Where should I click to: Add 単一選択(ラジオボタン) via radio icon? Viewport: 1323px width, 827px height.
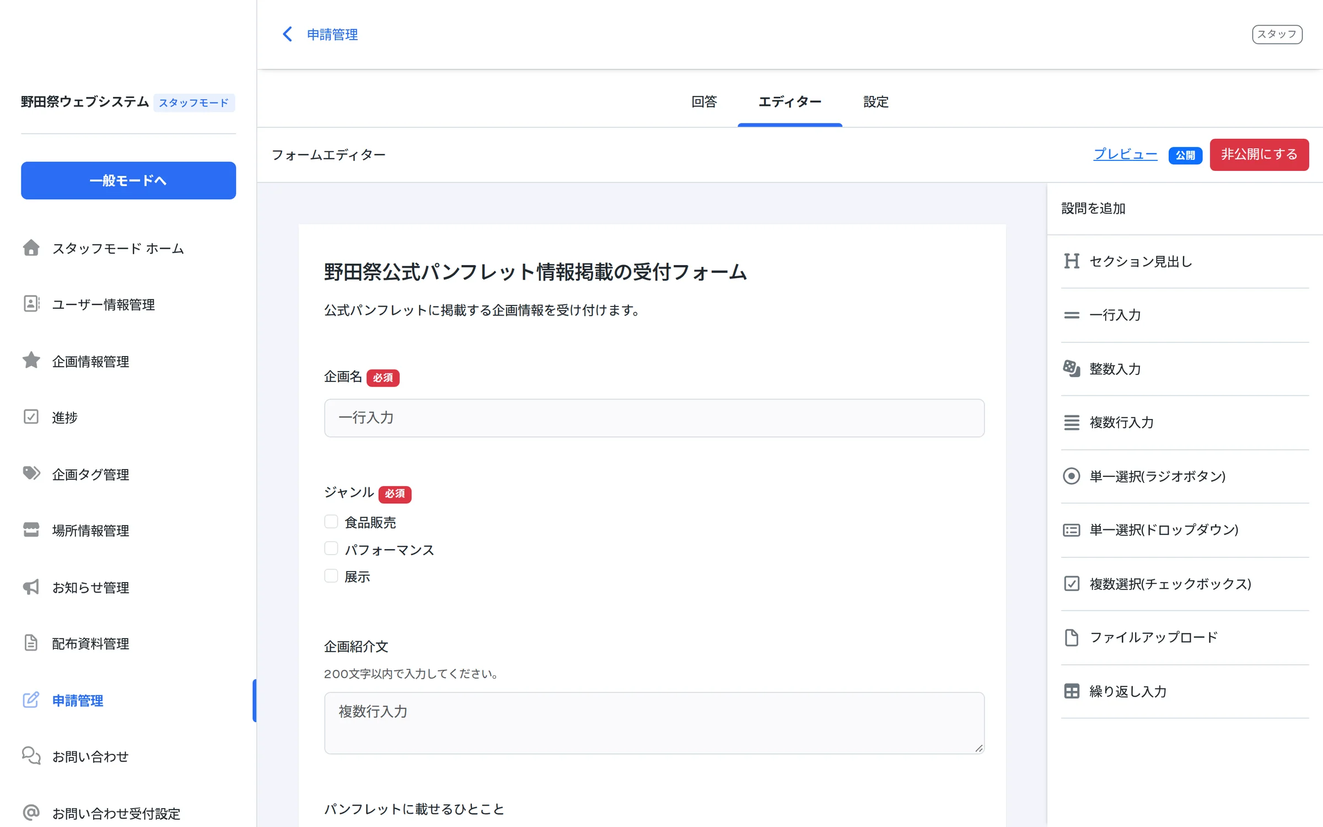[x=1071, y=476]
